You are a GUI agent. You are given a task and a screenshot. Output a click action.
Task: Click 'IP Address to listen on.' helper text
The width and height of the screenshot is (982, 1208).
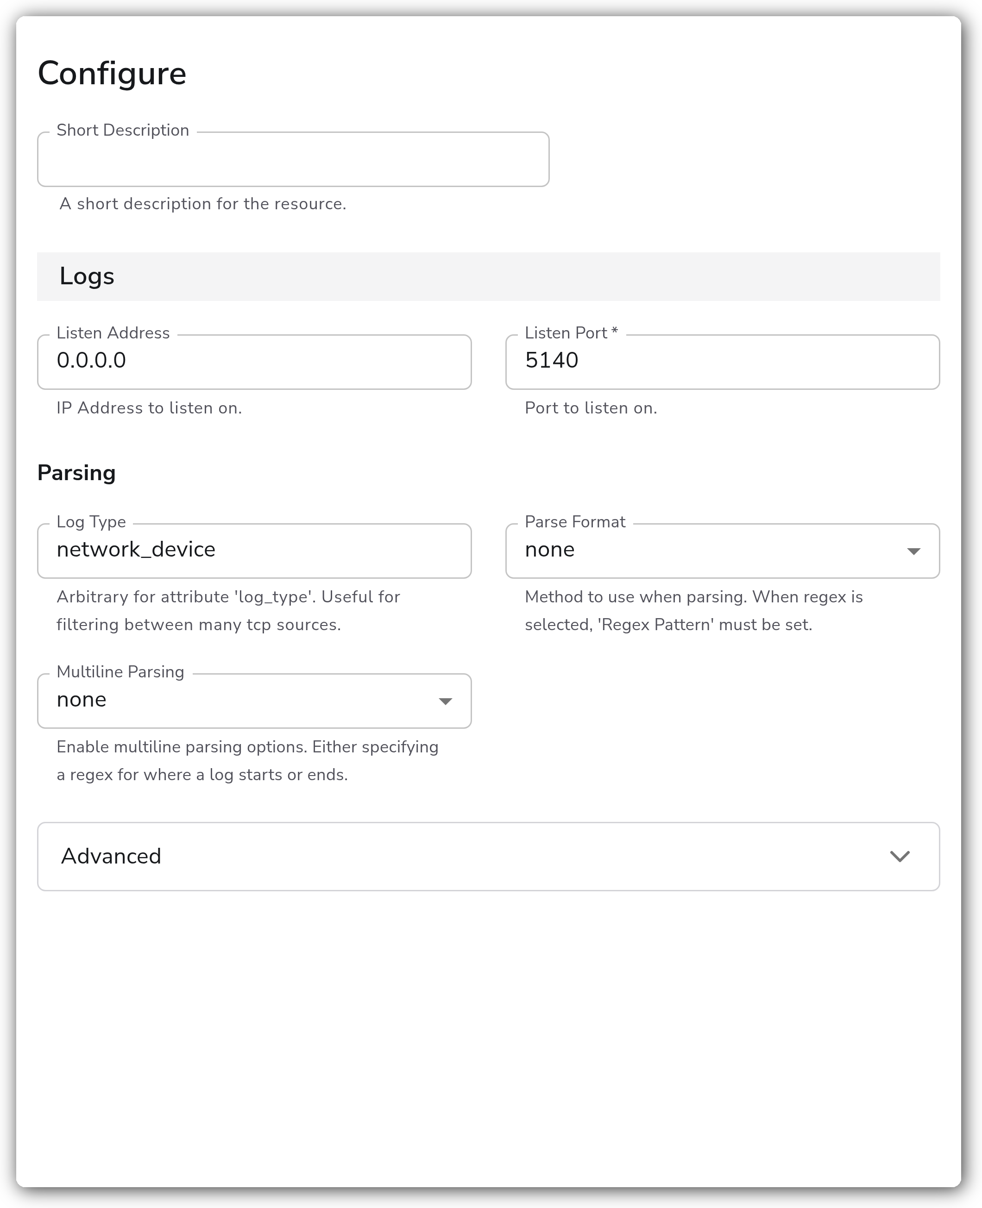(x=149, y=408)
